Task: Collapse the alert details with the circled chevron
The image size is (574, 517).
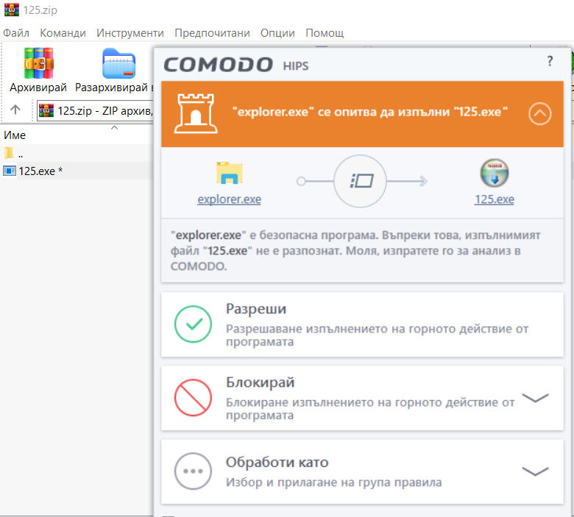Action: 539,113
